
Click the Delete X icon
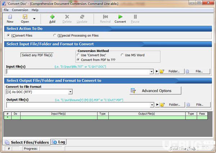pos(67,17)
